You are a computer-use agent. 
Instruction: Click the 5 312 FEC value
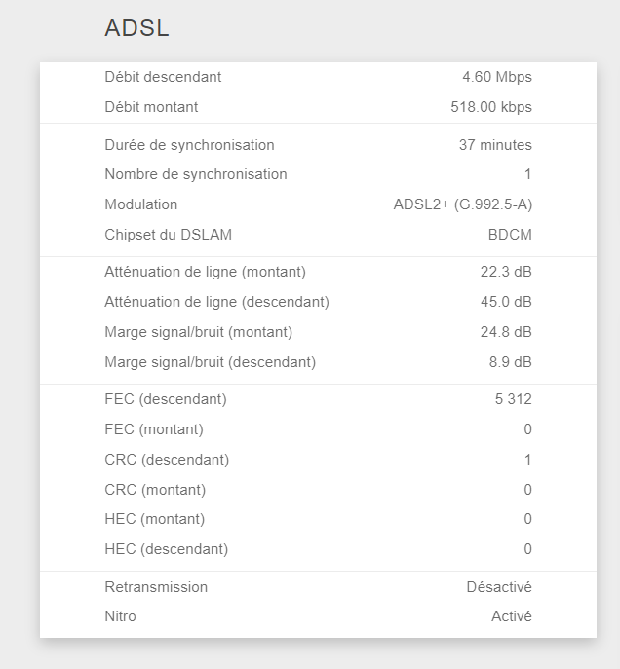point(513,399)
